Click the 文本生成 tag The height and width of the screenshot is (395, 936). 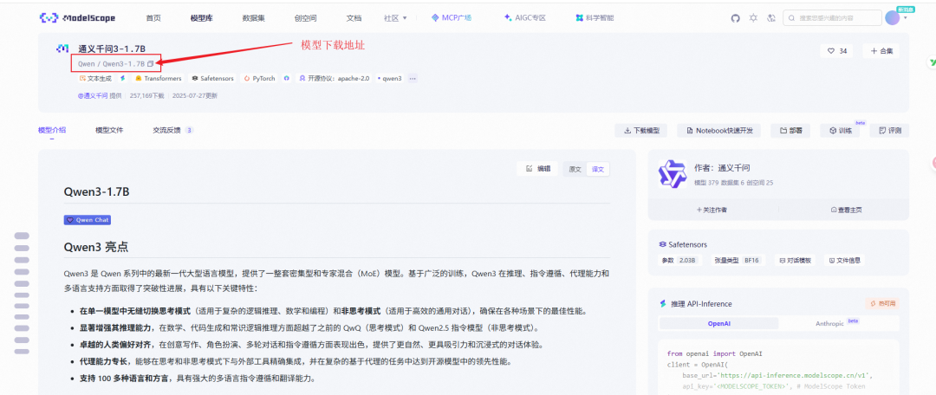(x=95, y=78)
